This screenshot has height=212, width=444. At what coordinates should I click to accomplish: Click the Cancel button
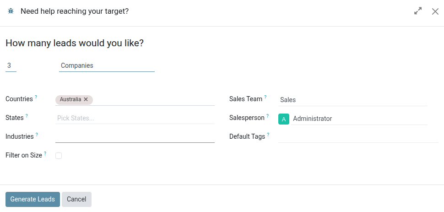tap(76, 199)
